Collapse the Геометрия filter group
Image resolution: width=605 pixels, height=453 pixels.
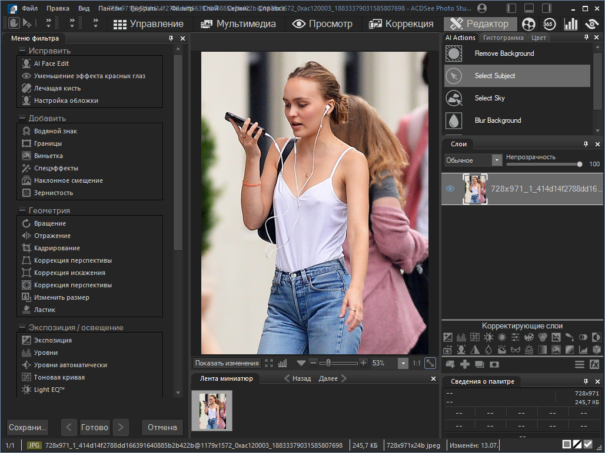pos(22,211)
